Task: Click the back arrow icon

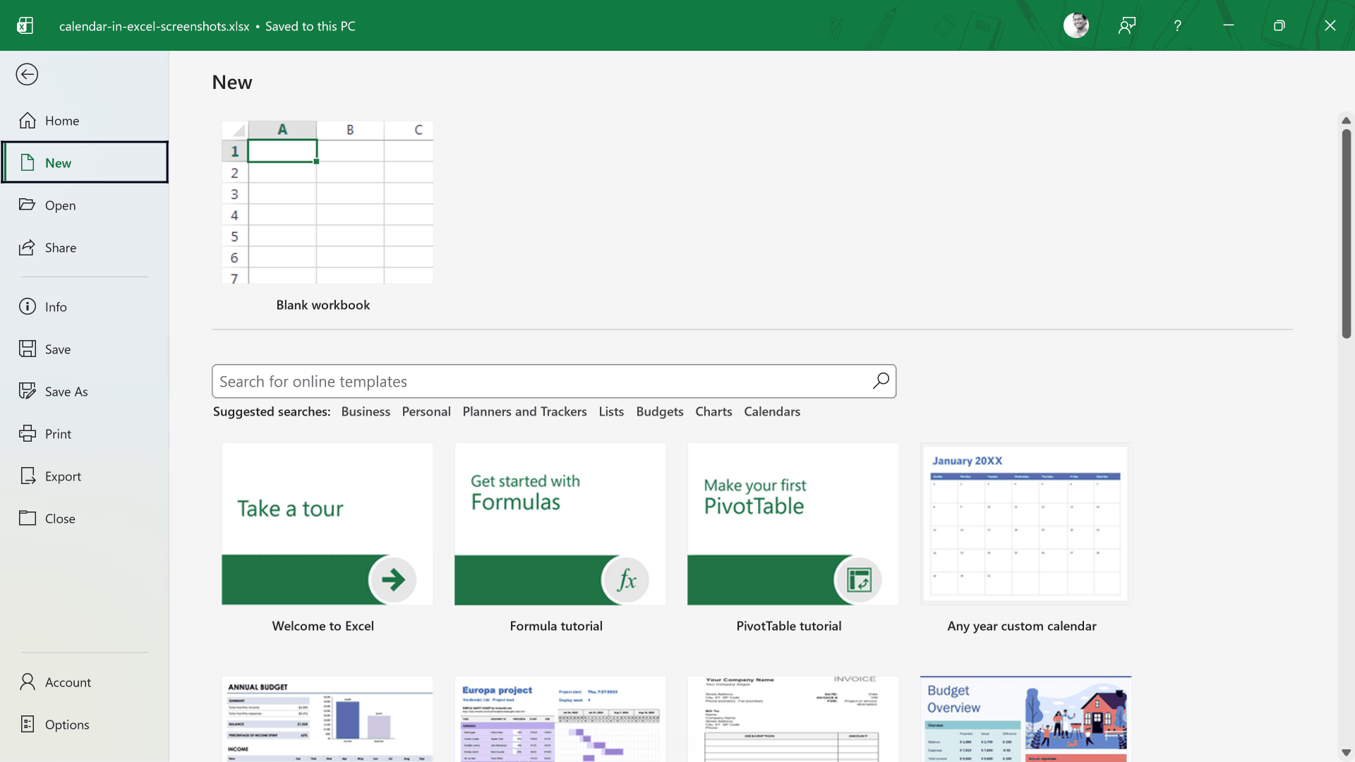Action: coord(27,74)
